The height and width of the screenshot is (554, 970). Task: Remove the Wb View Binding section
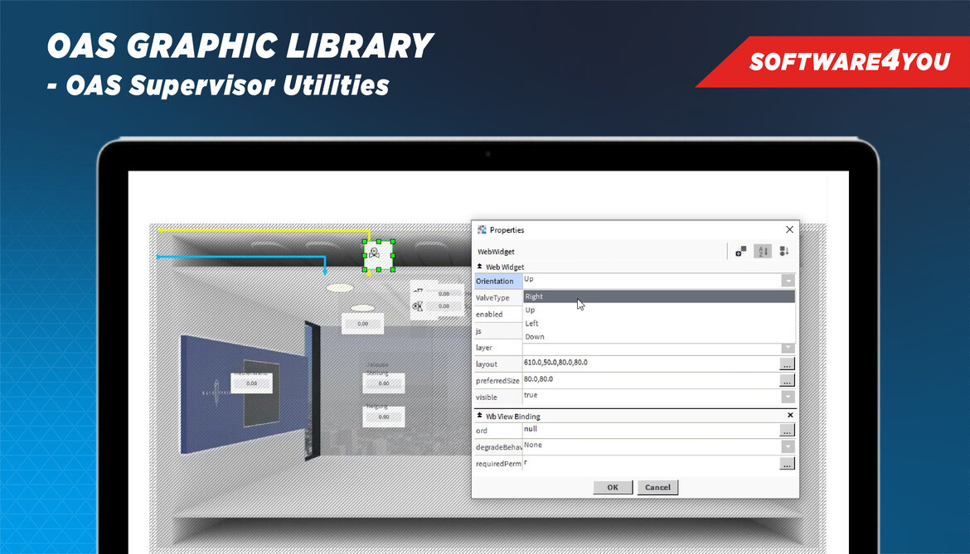790,415
